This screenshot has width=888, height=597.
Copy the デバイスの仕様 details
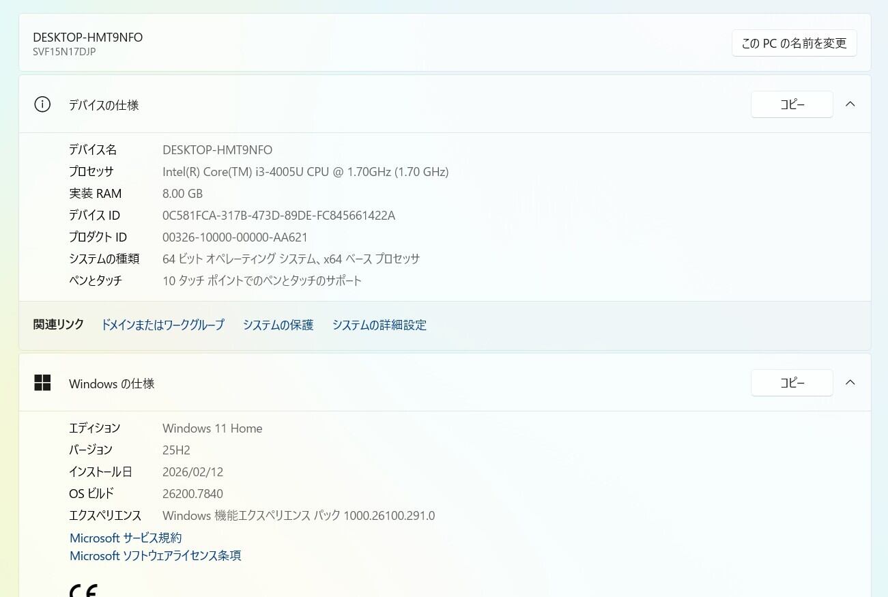(792, 104)
